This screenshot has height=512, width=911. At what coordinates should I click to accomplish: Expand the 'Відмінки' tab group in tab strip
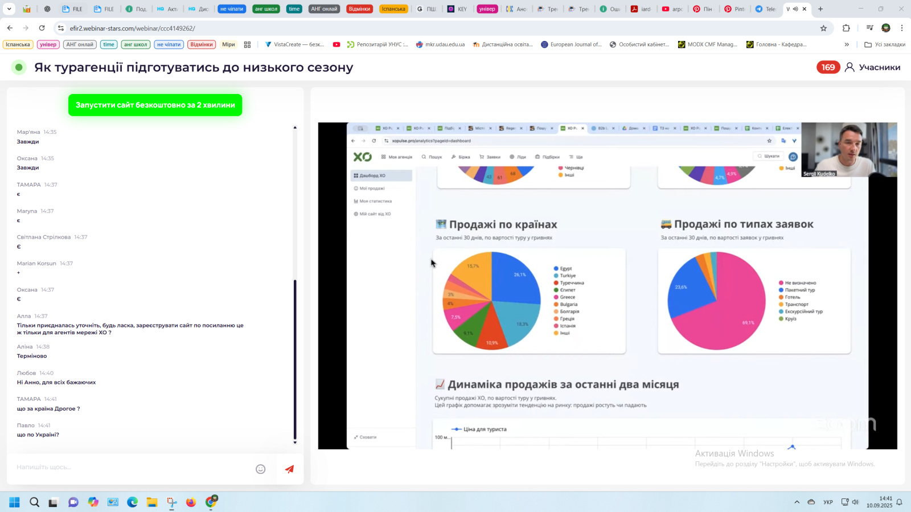359,9
